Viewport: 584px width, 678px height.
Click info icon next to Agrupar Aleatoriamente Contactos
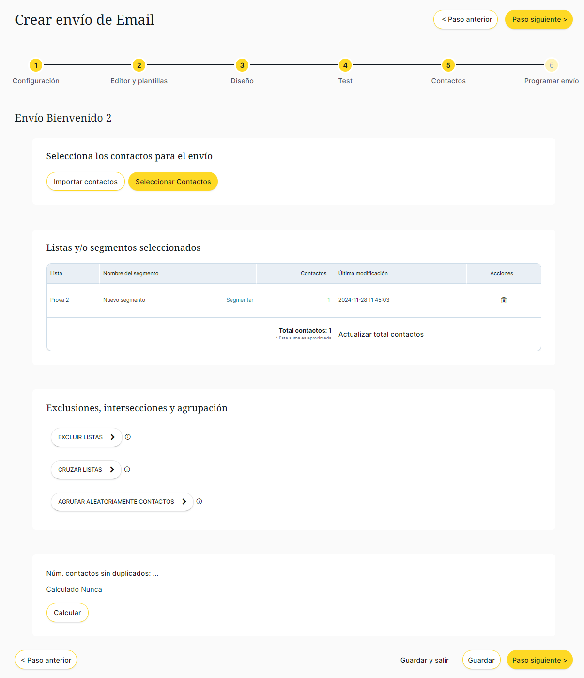pyautogui.click(x=199, y=501)
